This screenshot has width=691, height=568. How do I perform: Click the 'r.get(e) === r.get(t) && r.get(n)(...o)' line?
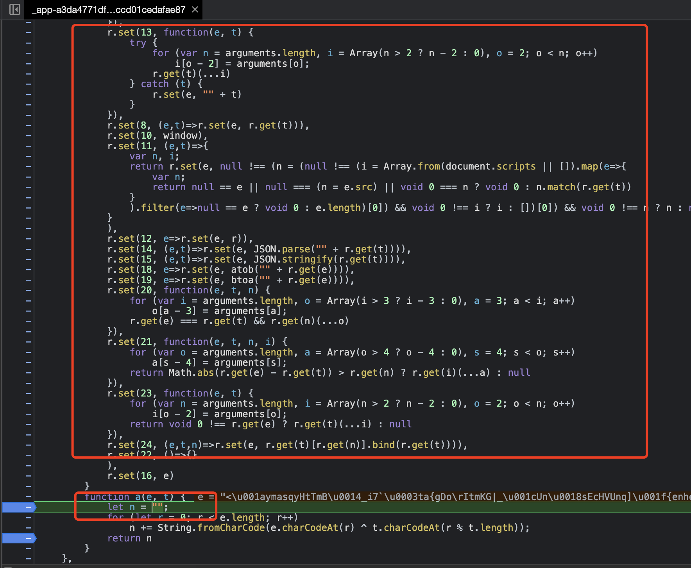(239, 321)
